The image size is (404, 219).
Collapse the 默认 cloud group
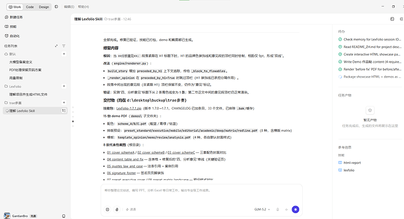click(10, 54)
